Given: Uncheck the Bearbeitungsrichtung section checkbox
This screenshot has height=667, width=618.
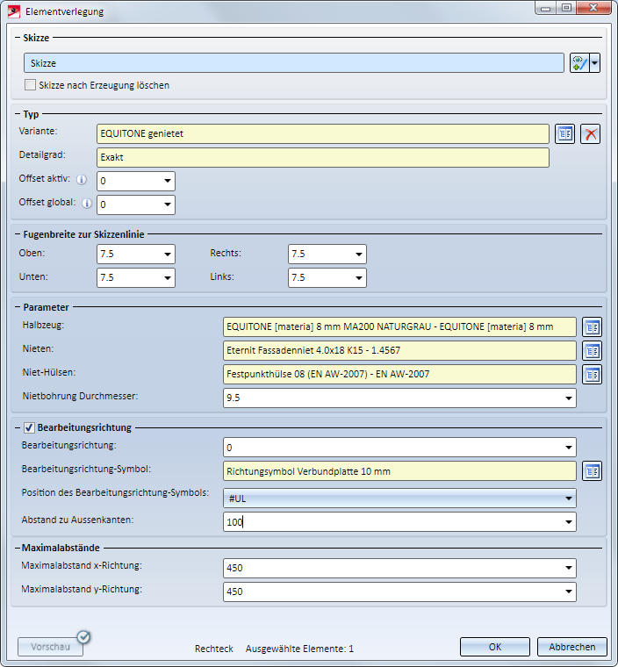Looking at the screenshot, I should (29, 427).
